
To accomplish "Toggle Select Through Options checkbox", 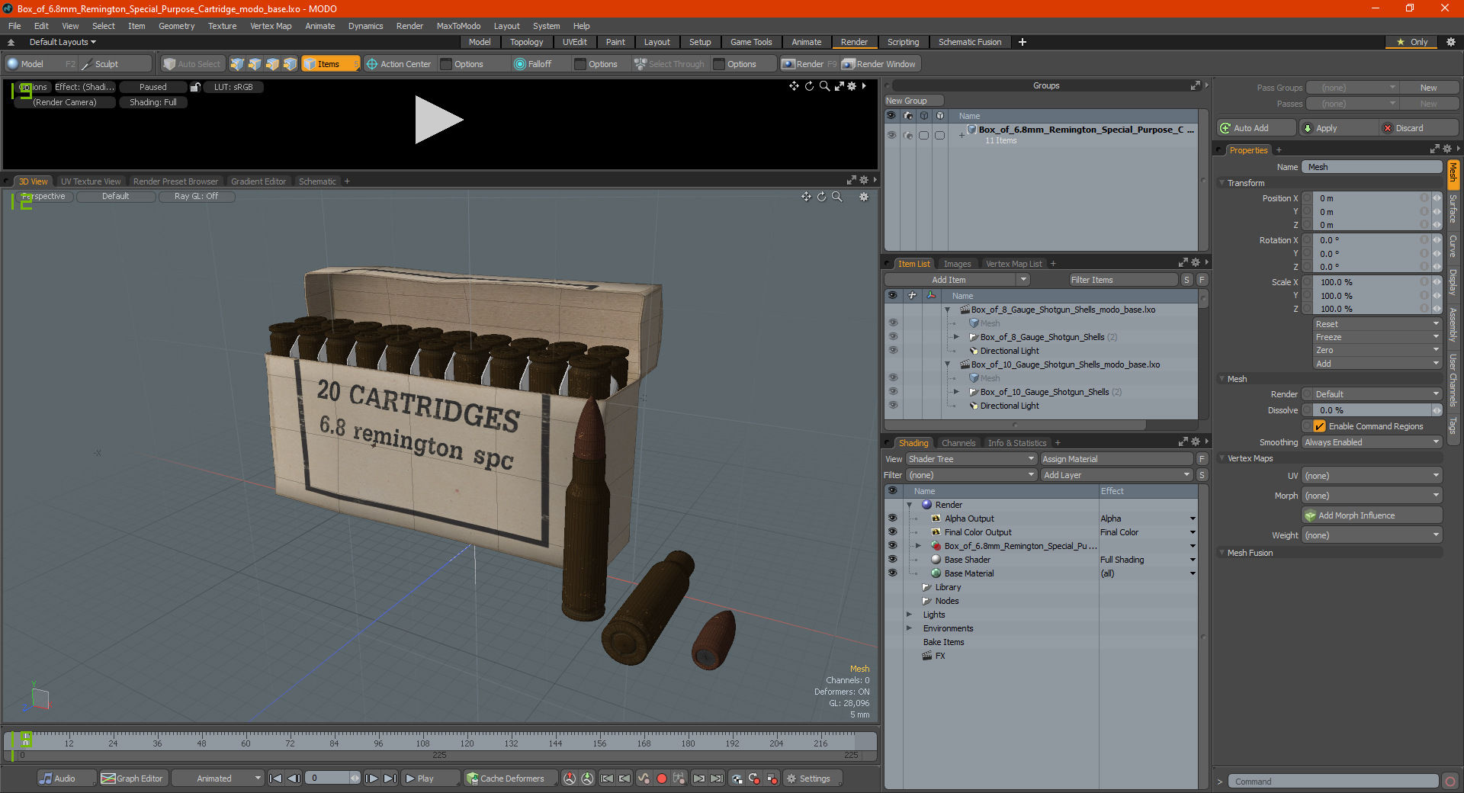I will pyautogui.click(x=719, y=64).
